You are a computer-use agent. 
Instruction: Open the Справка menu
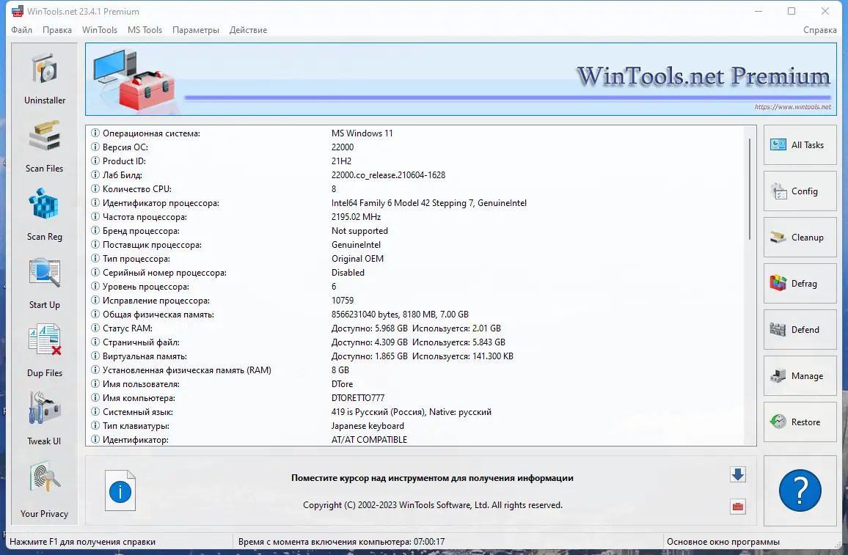pyautogui.click(x=819, y=30)
